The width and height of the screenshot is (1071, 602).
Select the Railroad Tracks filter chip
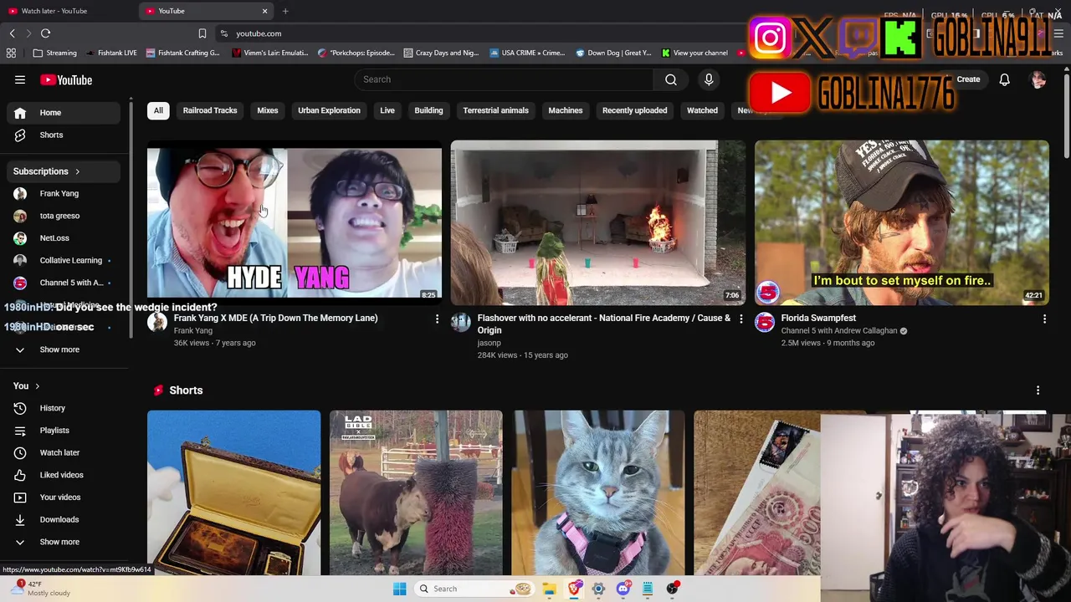tap(210, 110)
